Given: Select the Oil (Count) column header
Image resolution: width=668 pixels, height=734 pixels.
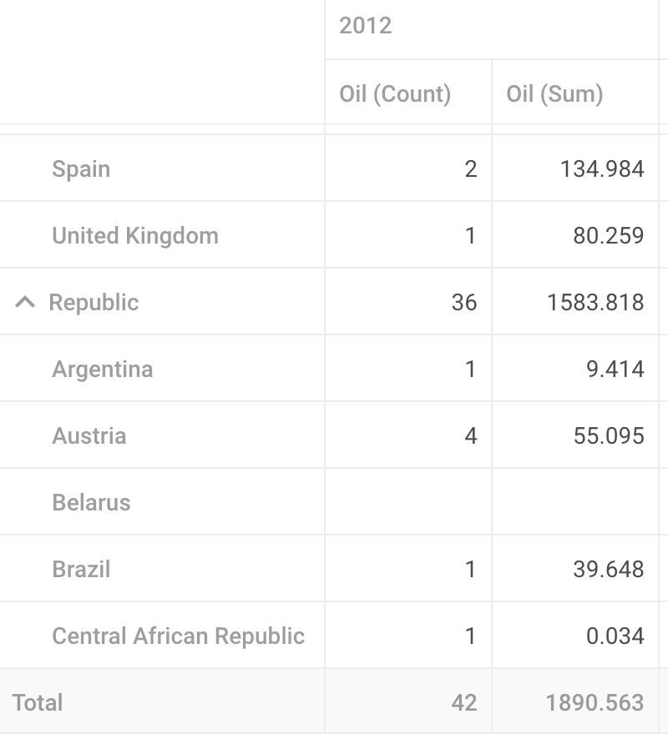Looking at the screenshot, I should pyautogui.click(x=408, y=93).
